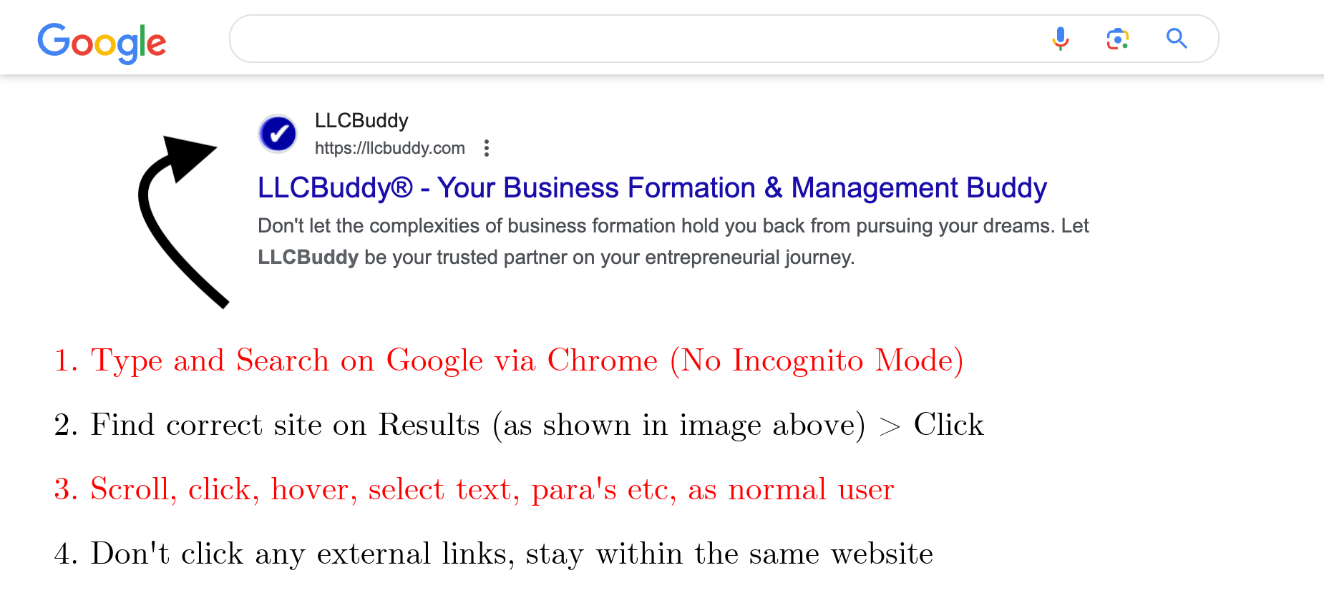The height and width of the screenshot is (608, 1324).
Task: Open the LLCBuddy® Business Formation result title
Action: (652, 188)
